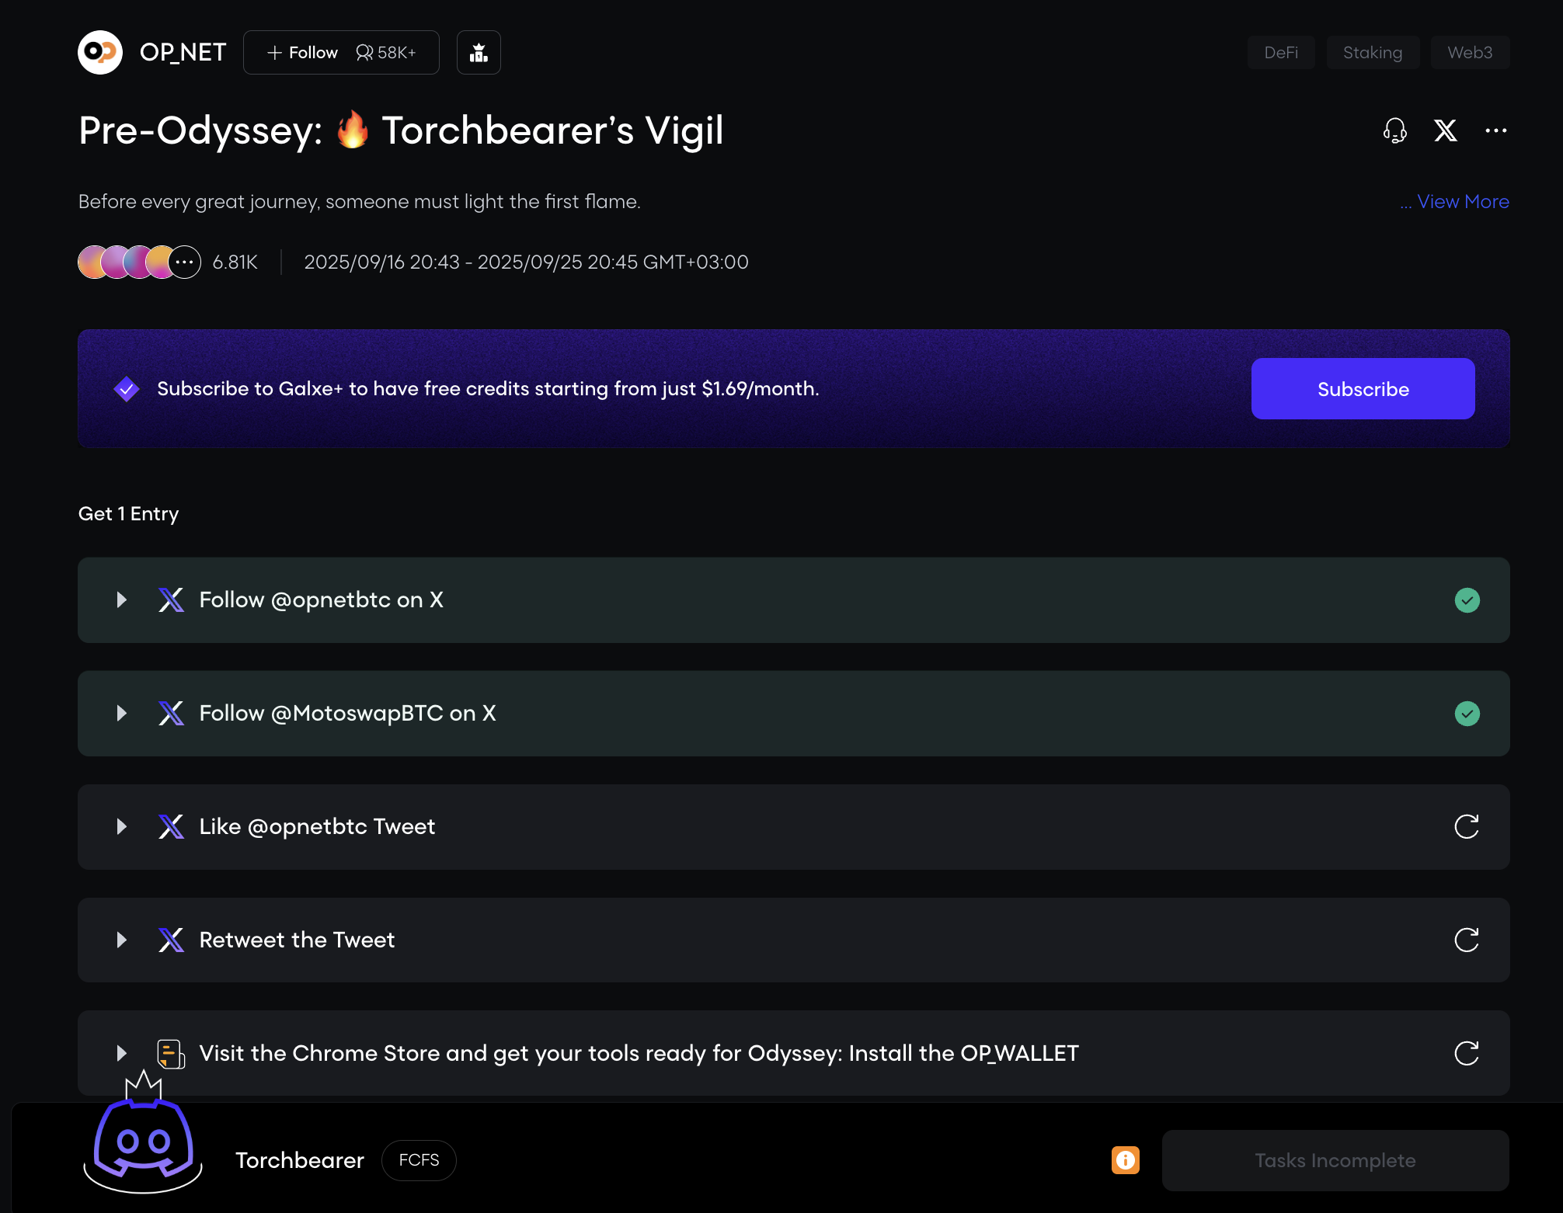Click green check on Follow @opnetbtc
1563x1213 pixels.
pyautogui.click(x=1467, y=600)
